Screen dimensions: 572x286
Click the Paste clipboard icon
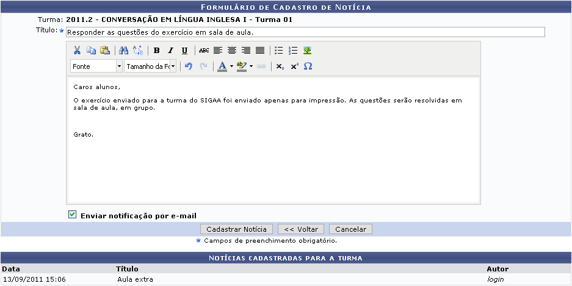[104, 51]
